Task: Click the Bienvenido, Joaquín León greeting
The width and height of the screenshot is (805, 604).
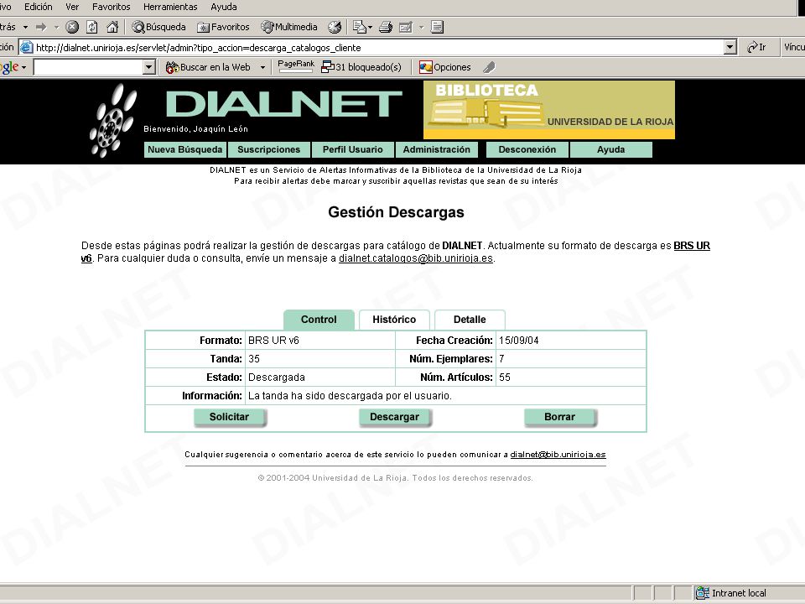Action: point(195,129)
